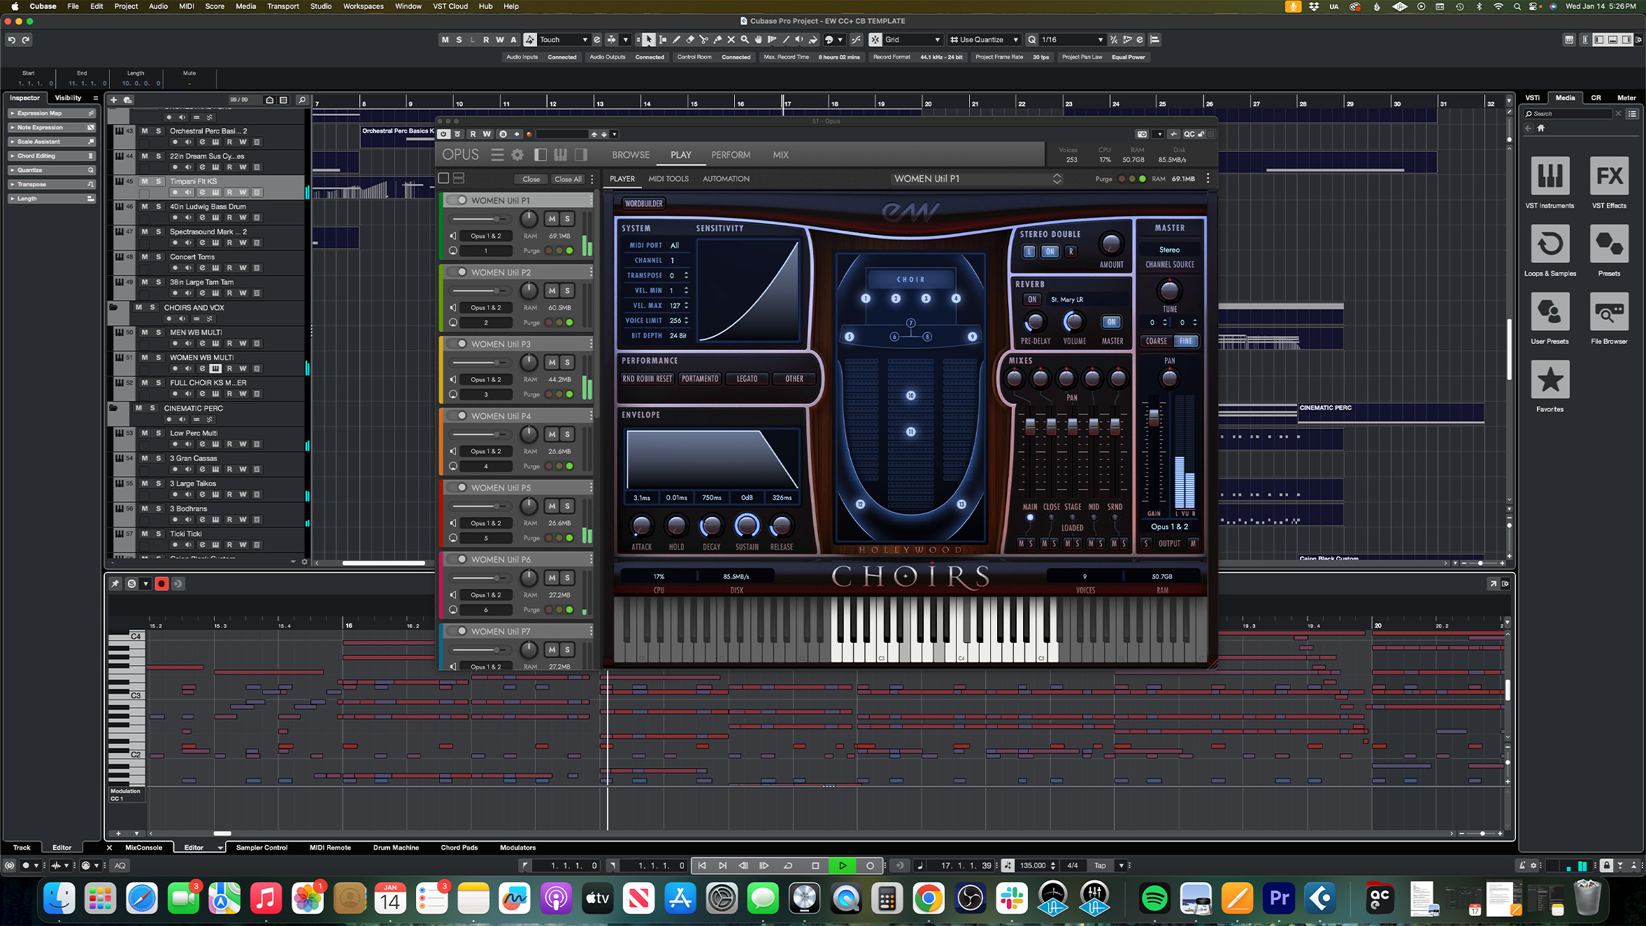
Task: Toggle Reverb ON switch in Choirs
Action: click(x=1032, y=299)
